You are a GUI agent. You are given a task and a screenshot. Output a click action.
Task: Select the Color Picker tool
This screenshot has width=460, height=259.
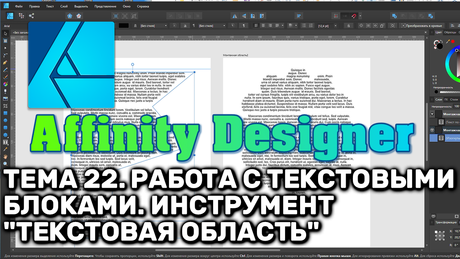pyautogui.click(x=5, y=149)
